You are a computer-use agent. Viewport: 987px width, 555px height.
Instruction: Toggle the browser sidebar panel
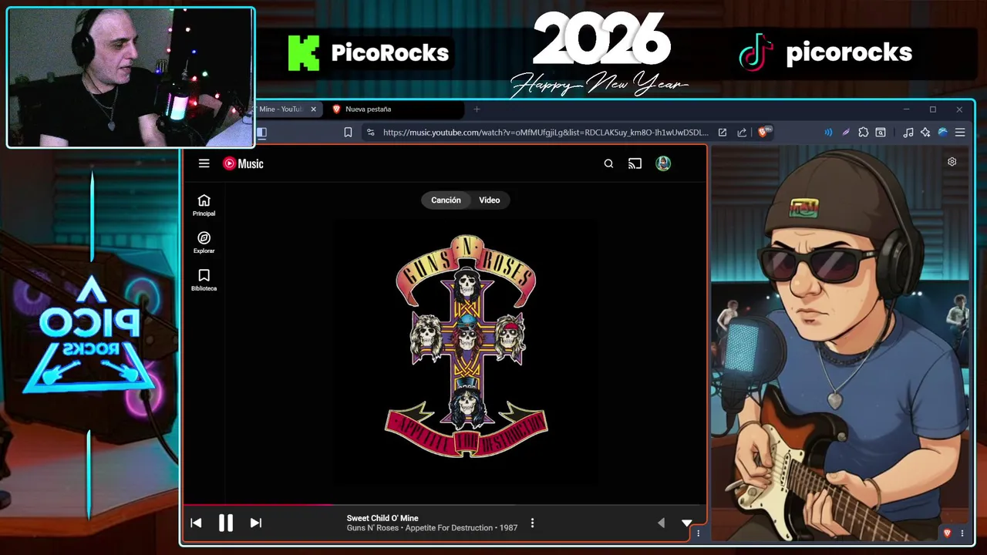tap(262, 133)
